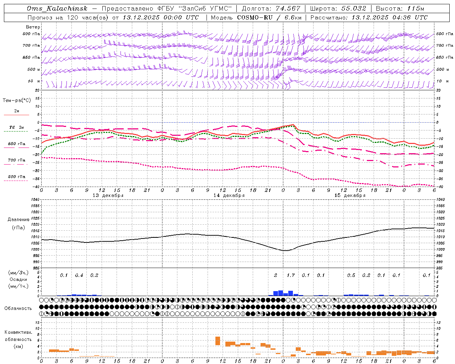Click 'Рассчитано: 13.12.2025 04:36 UTC' timestamp
This screenshot has height=364, width=455.
pyautogui.click(x=369, y=17)
